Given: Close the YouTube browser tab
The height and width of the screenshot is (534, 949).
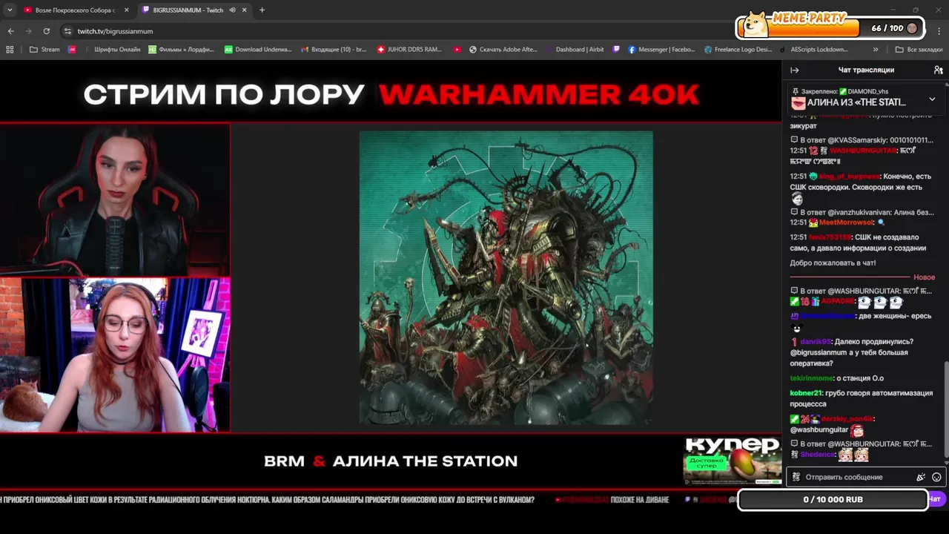Looking at the screenshot, I should (127, 10).
